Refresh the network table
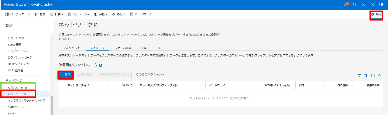Viewport: 388px width, 115px height. (x=379, y=76)
